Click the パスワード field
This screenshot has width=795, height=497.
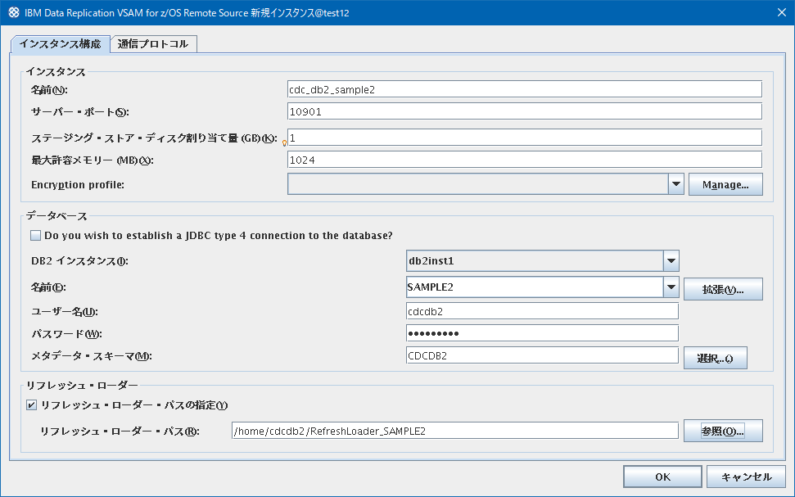coord(542,333)
